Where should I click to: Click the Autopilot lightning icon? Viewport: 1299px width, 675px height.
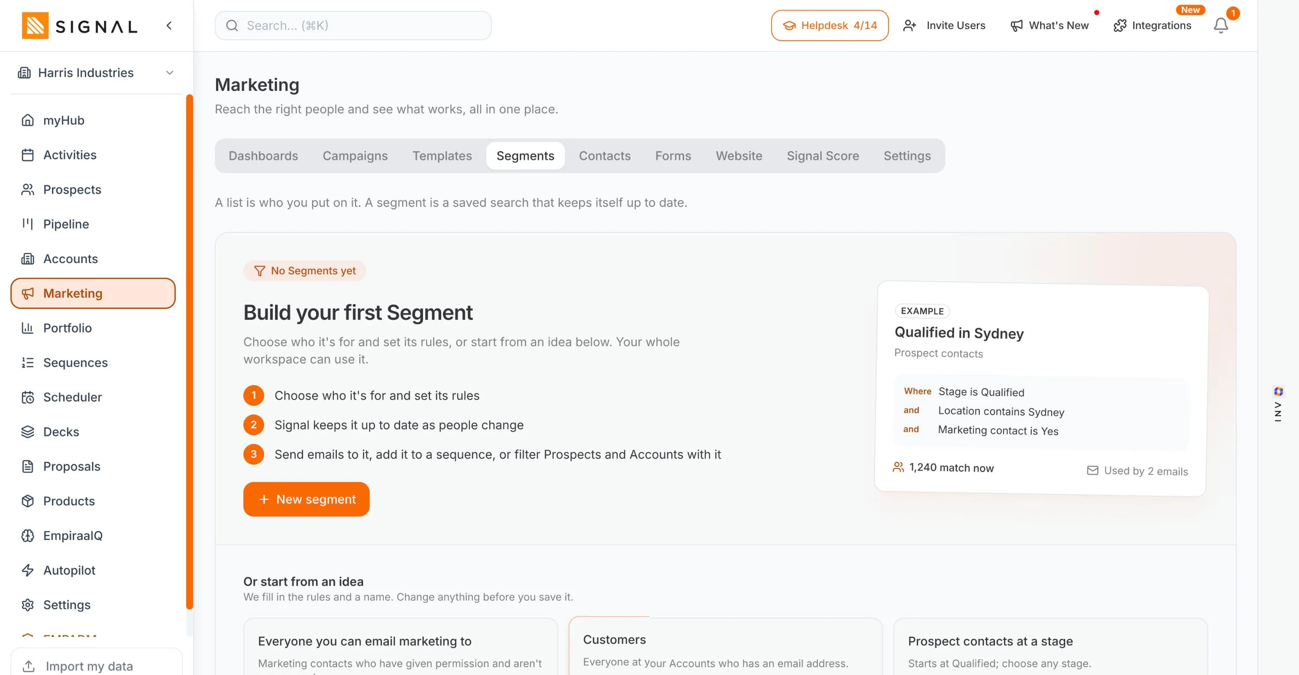(28, 570)
